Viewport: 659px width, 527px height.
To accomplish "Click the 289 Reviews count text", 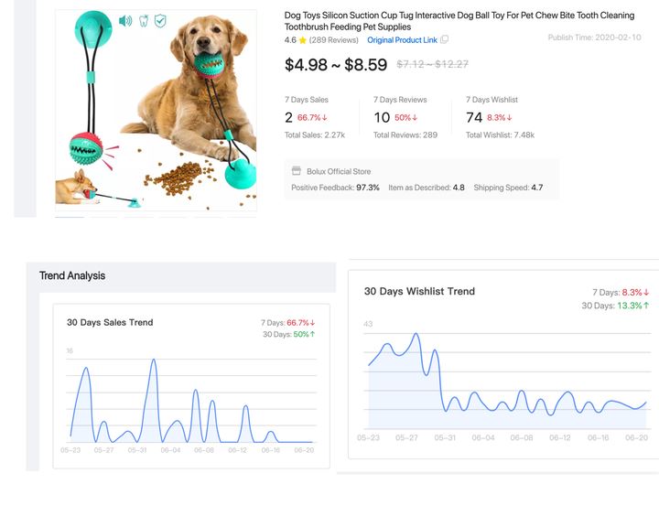I will tap(334, 40).
